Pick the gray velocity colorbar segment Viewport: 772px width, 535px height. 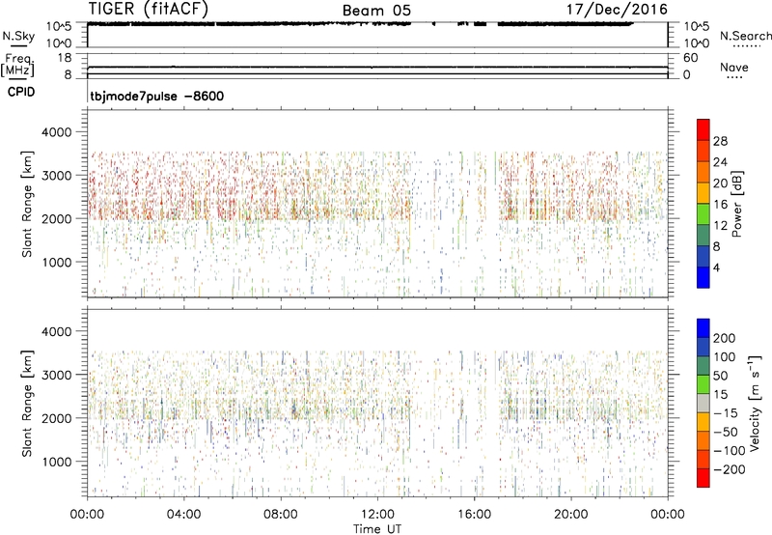pyautogui.click(x=703, y=404)
